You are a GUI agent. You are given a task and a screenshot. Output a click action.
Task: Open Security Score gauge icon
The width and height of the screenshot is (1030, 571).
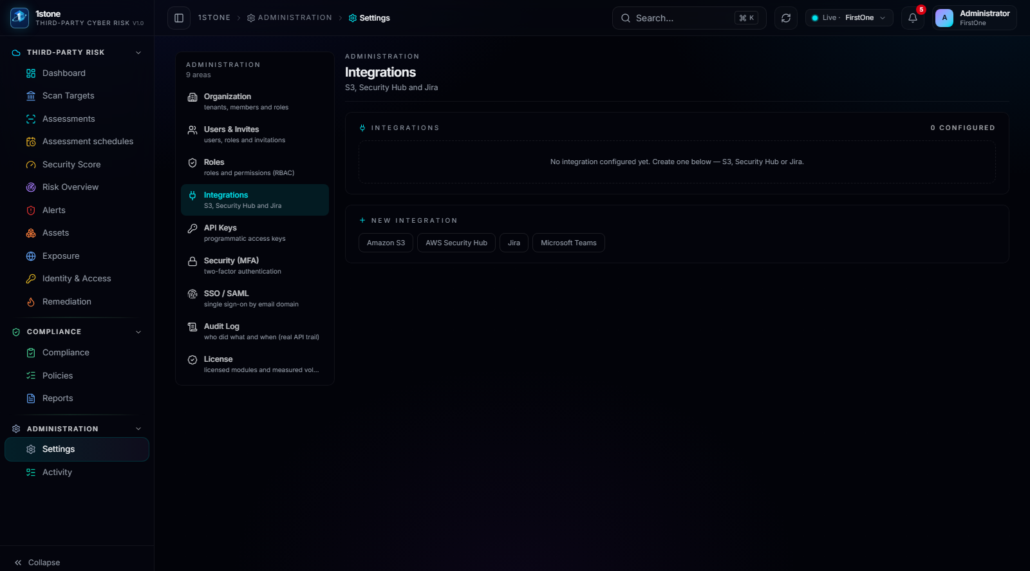pos(31,165)
